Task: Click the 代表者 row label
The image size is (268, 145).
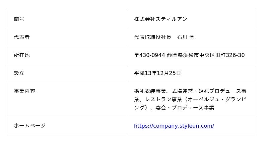Action: click(22, 37)
